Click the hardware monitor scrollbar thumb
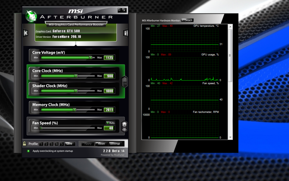289x181 pixels. (x=230, y=56)
